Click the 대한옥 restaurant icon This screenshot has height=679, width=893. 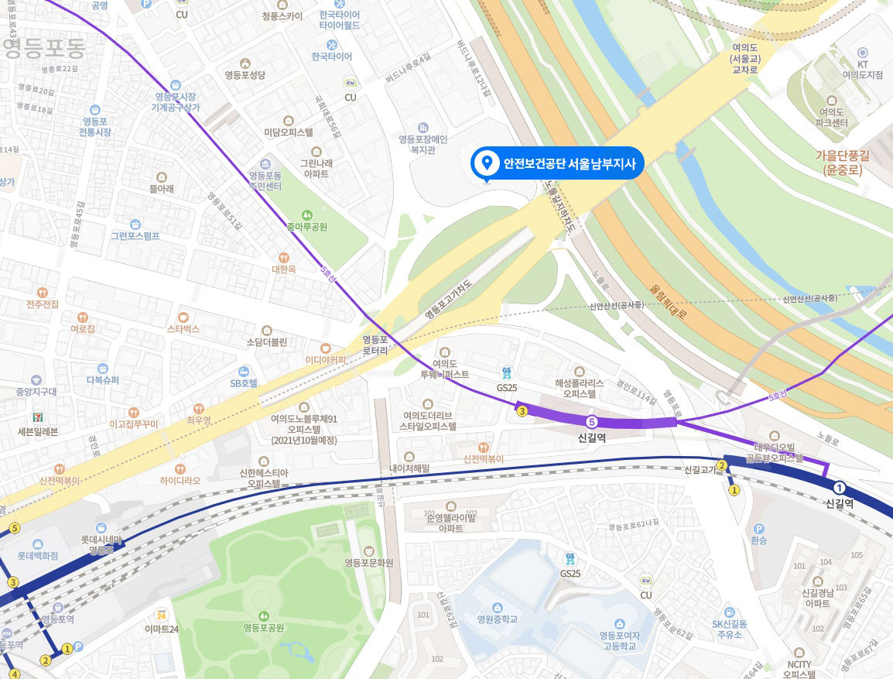283,258
